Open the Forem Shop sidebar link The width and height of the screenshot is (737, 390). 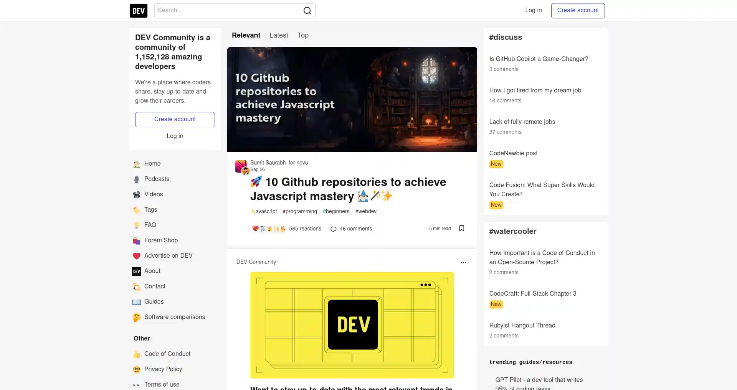click(x=175, y=240)
